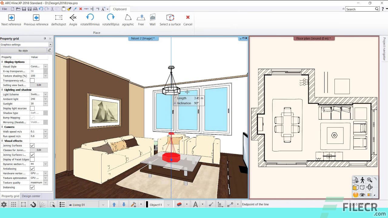The width and height of the screenshot is (388, 218).
Task: Open the Living 01 layer dropdown
Action: pos(103,204)
